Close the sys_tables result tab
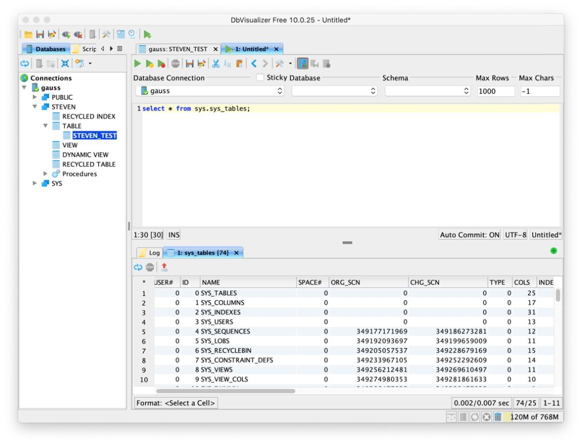 tap(237, 253)
